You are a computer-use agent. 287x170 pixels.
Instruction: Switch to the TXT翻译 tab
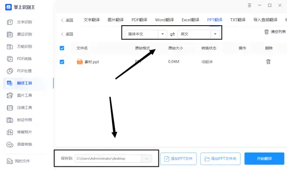click(238, 20)
